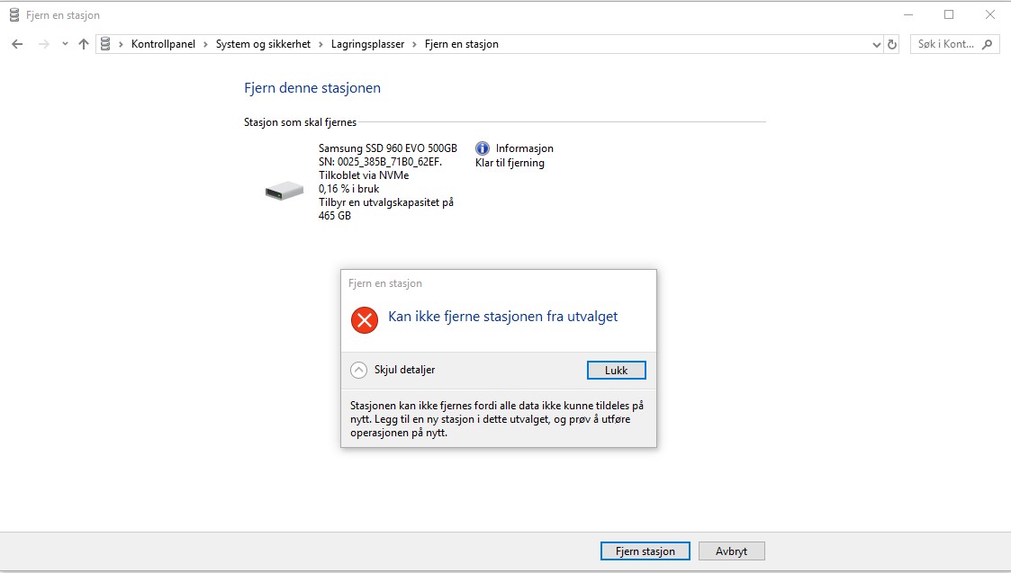Expand chevron after Kontrollpanel breadcrumb
The width and height of the screenshot is (1011, 573).
coord(205,44)
